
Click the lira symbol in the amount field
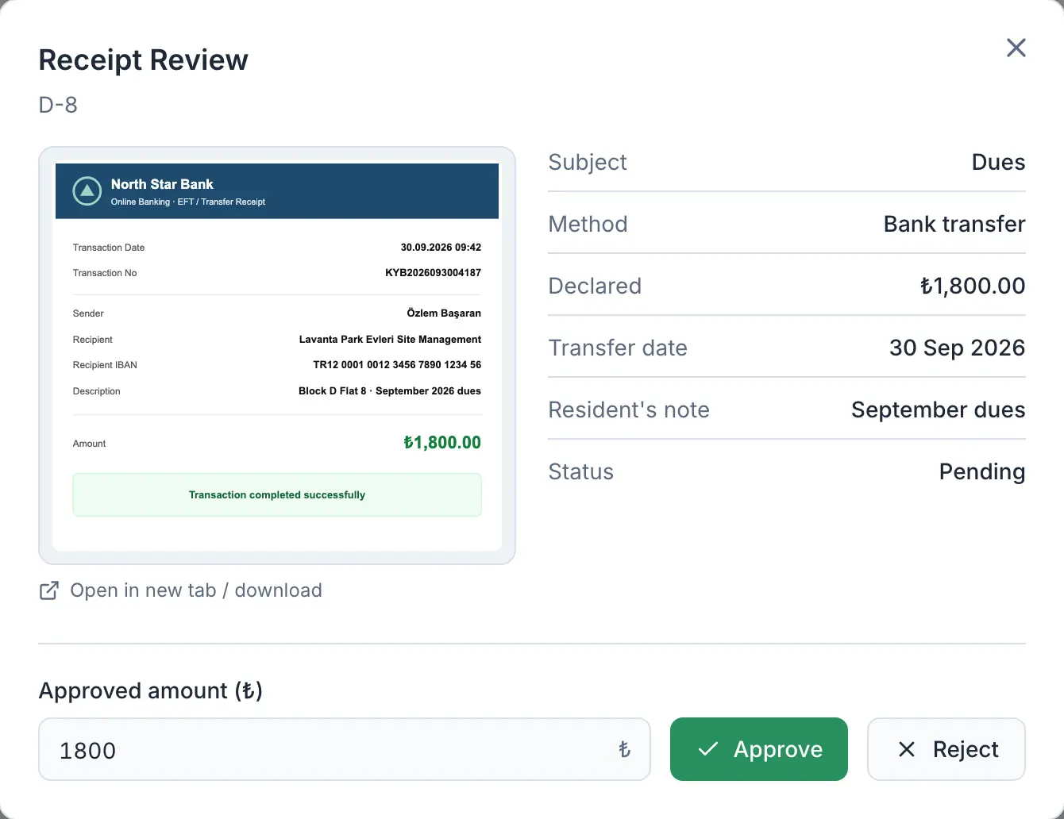(x=624, y=749)
